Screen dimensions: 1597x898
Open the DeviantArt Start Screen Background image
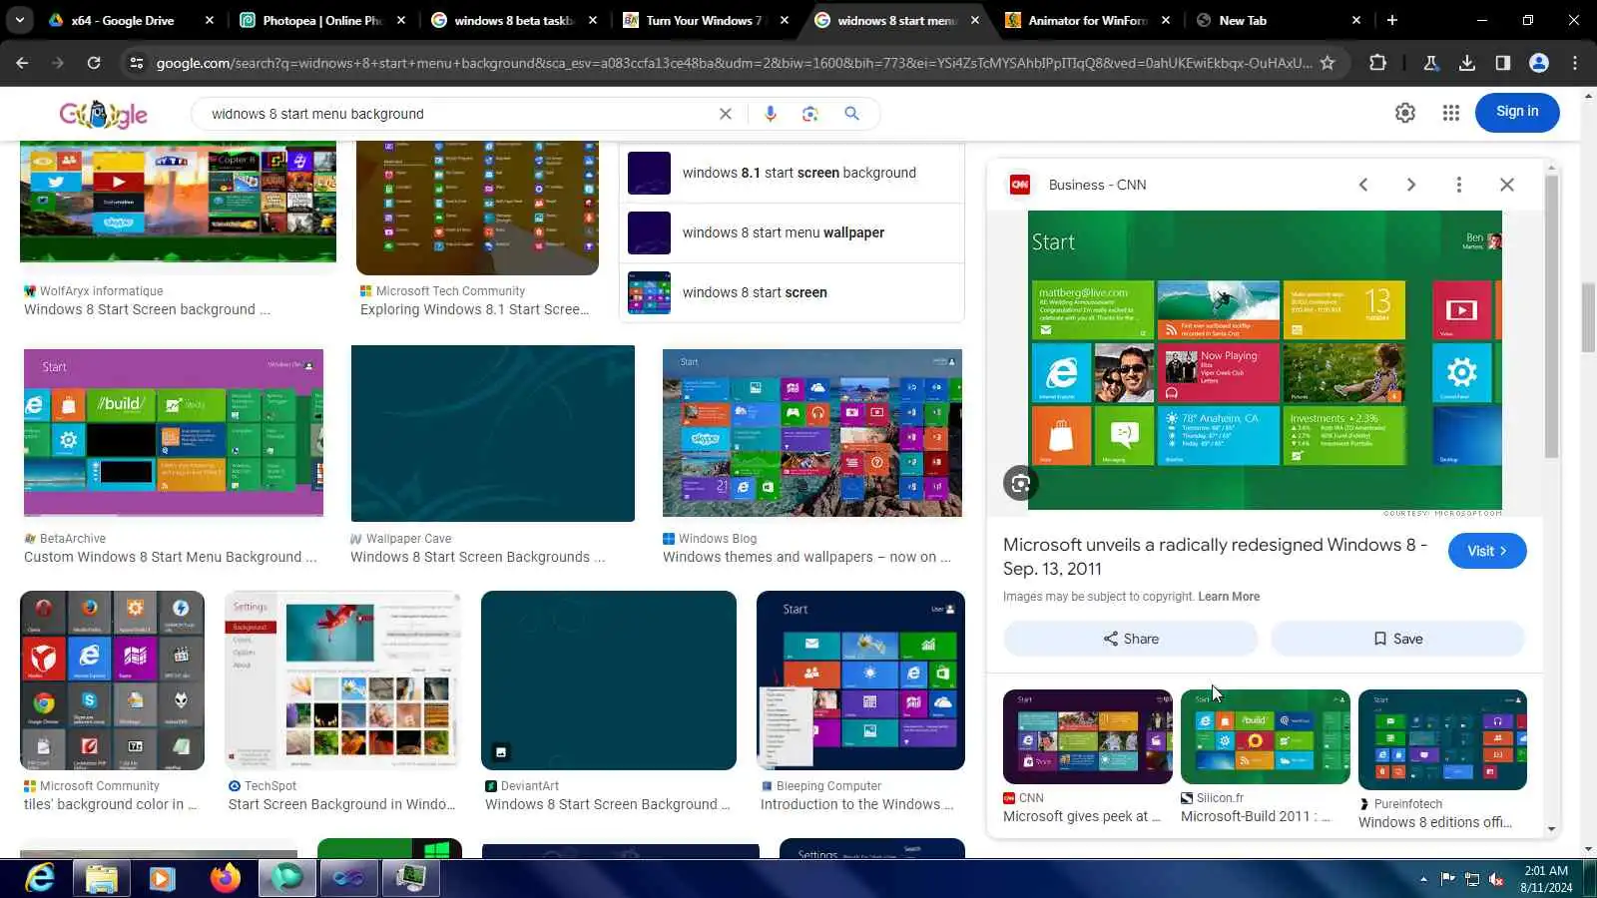pyautogui.click(x=609, y=680)
